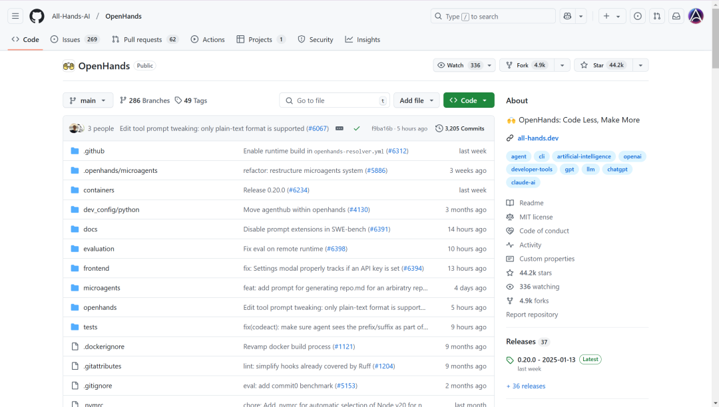This screenshot has height=407, width=719.
Task: Open the Copilot dropdown arrow in header
Action: click(x=581, y=16)
